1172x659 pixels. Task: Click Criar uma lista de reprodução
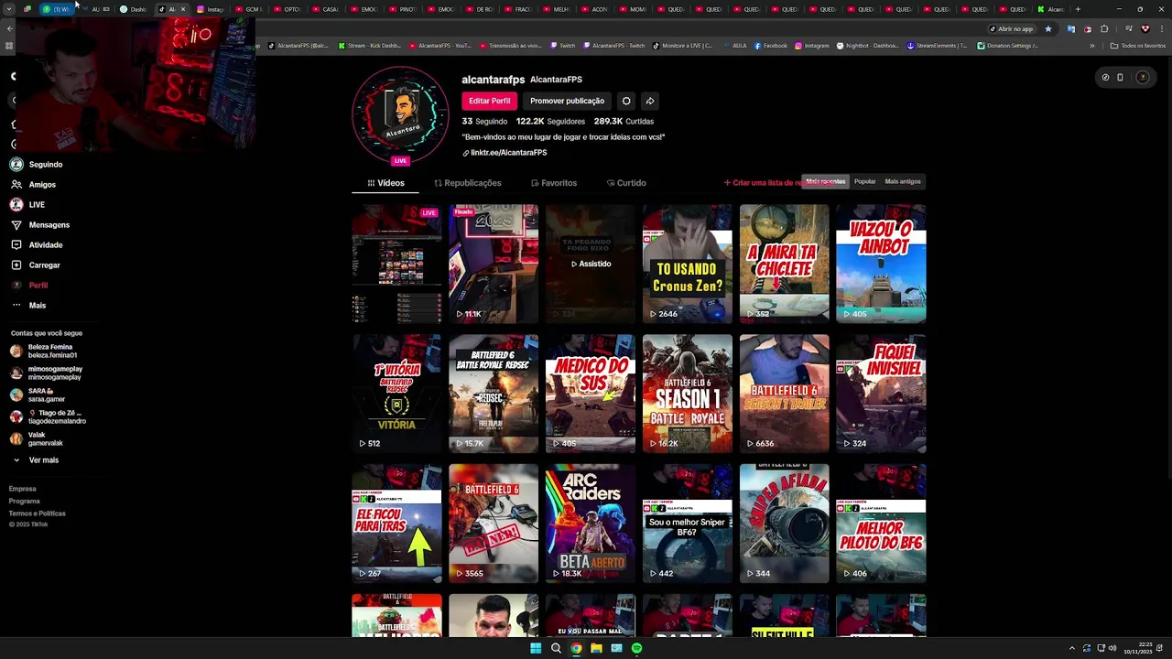coord(762,182)
